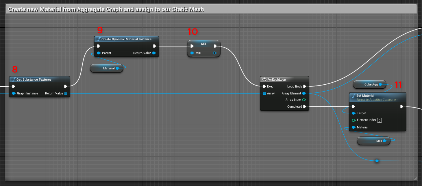This screenshot has height=186, width=422.
Task: Click the Material input pin on Set Material
Action: coord(353,127)
